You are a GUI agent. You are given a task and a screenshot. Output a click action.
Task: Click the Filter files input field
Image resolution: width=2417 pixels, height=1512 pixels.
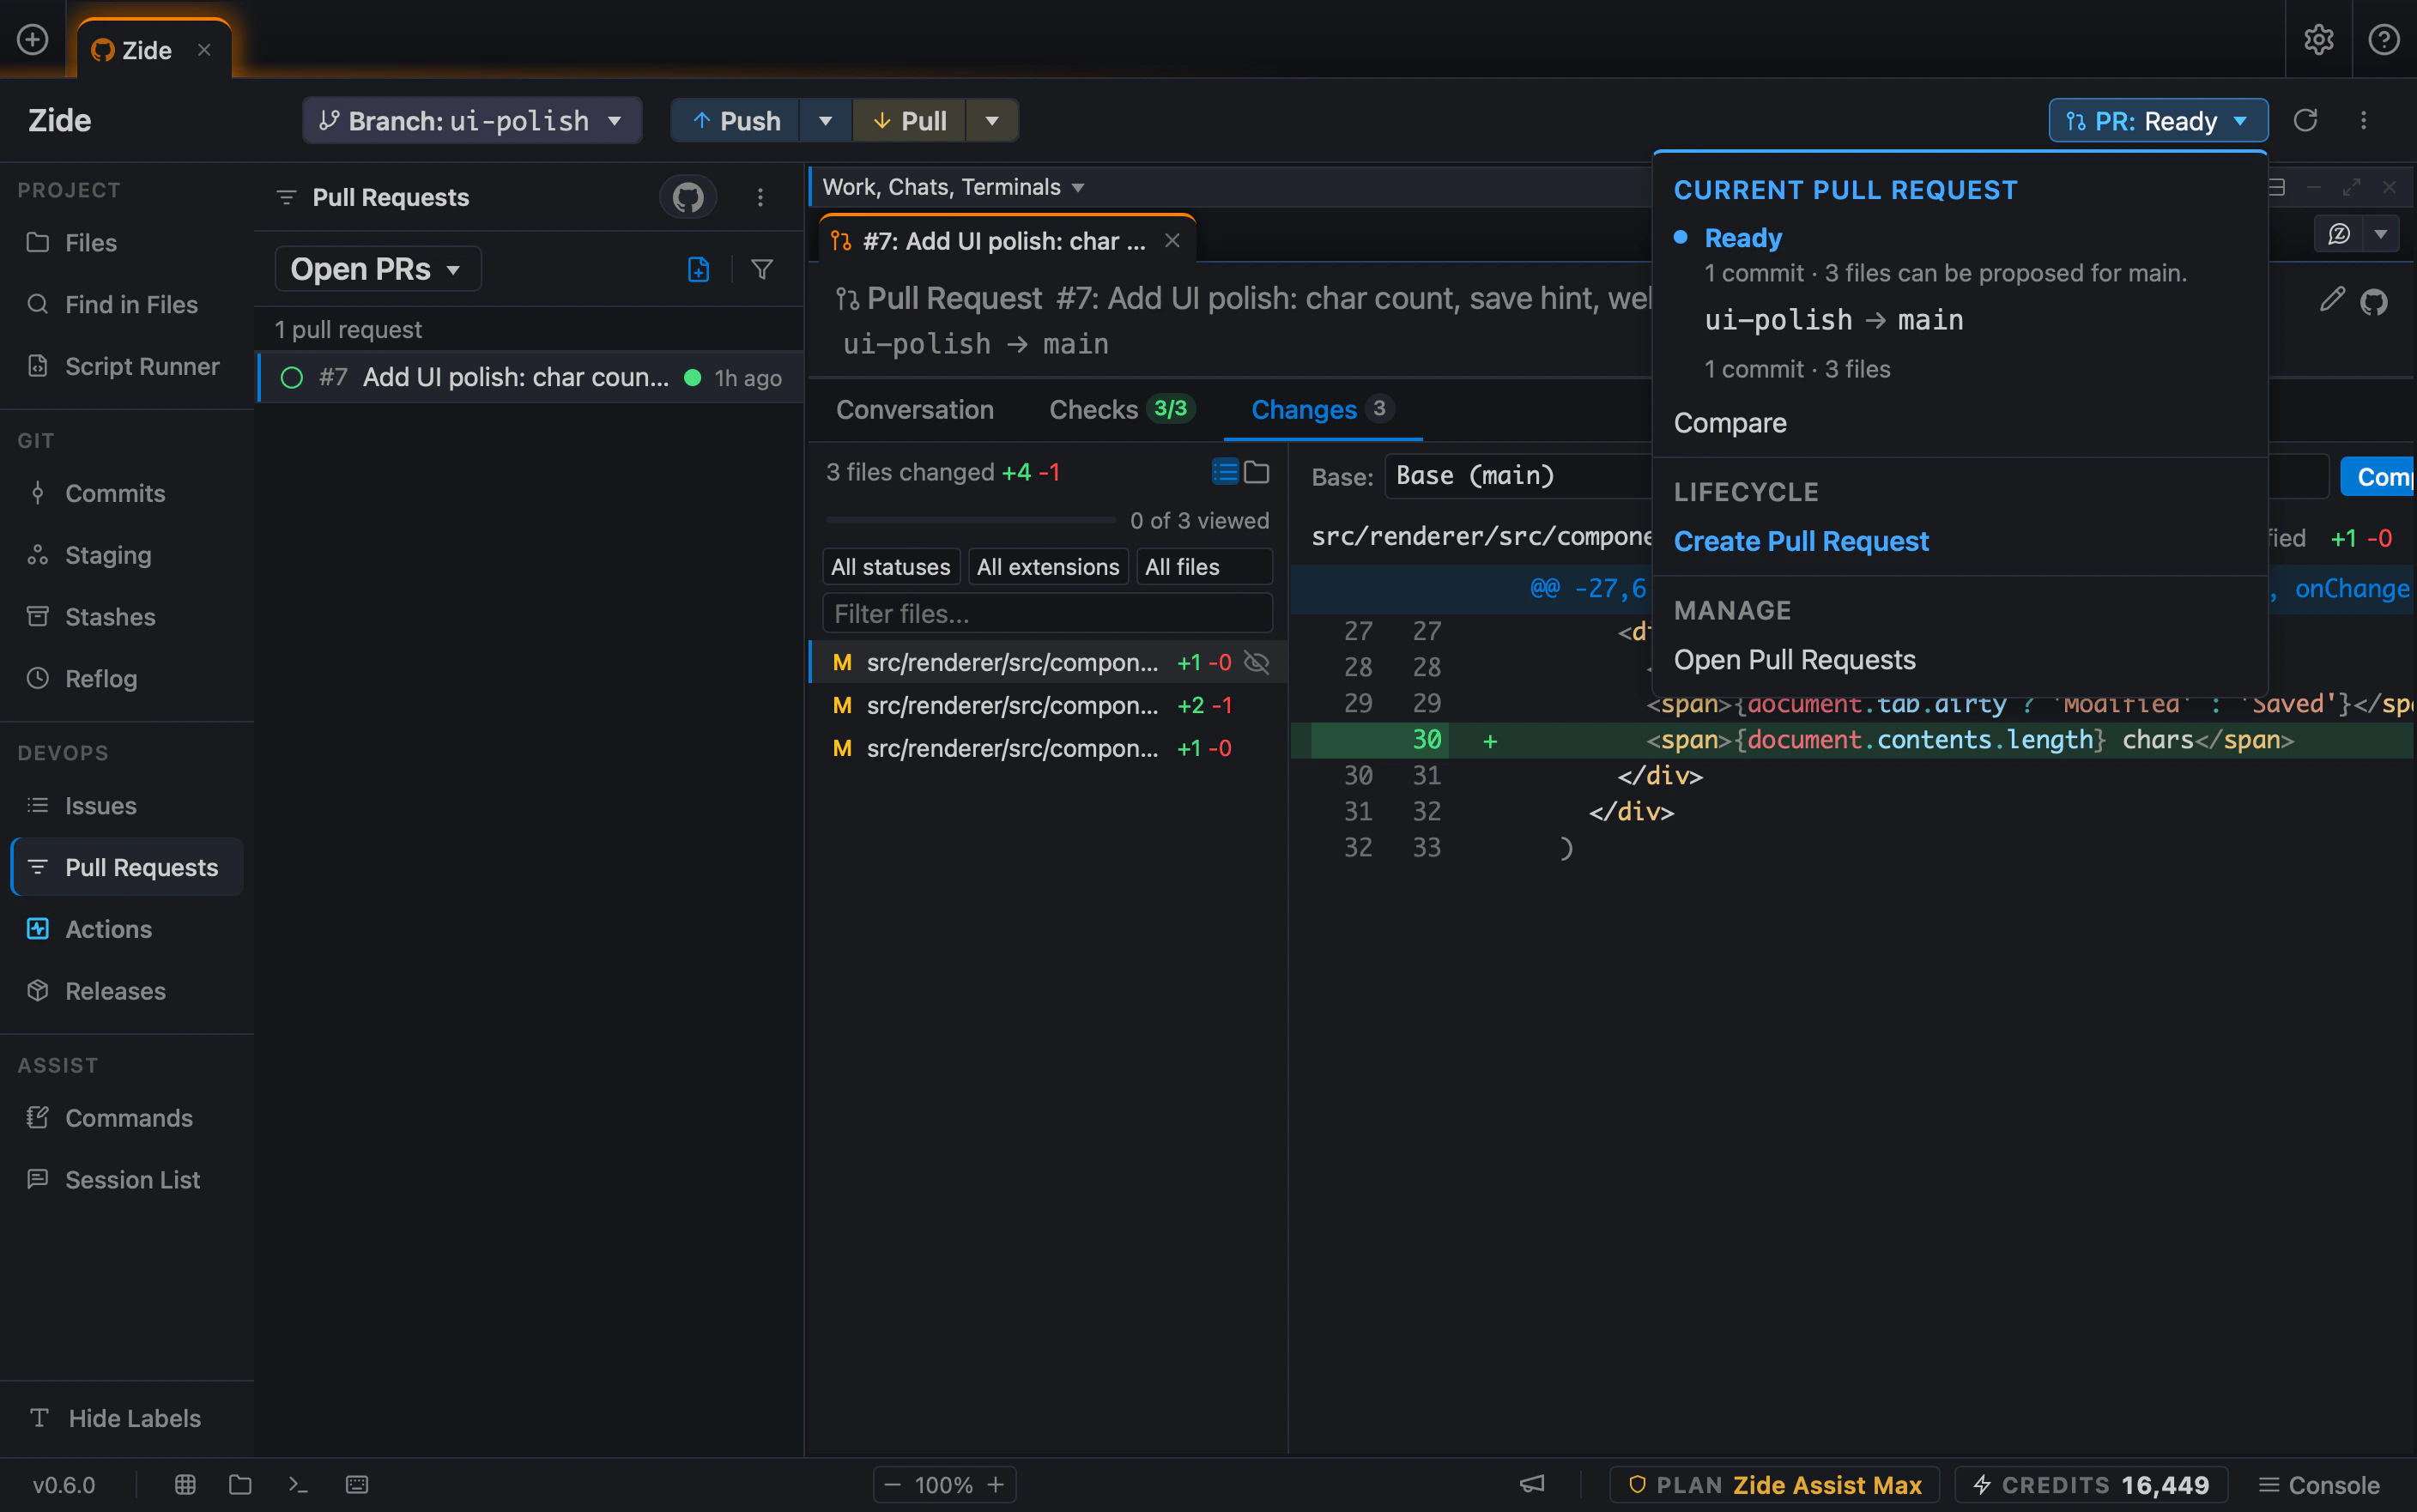[x=1047, y=613]
